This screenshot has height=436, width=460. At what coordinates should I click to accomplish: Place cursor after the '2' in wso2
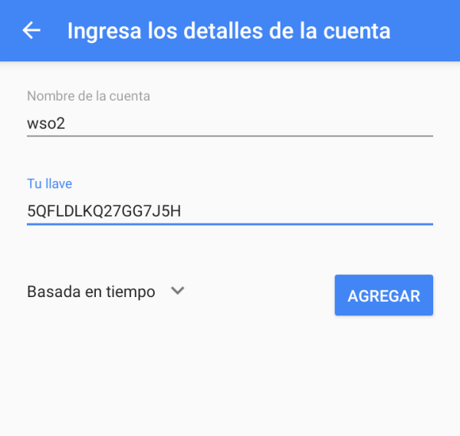(65, 124)
